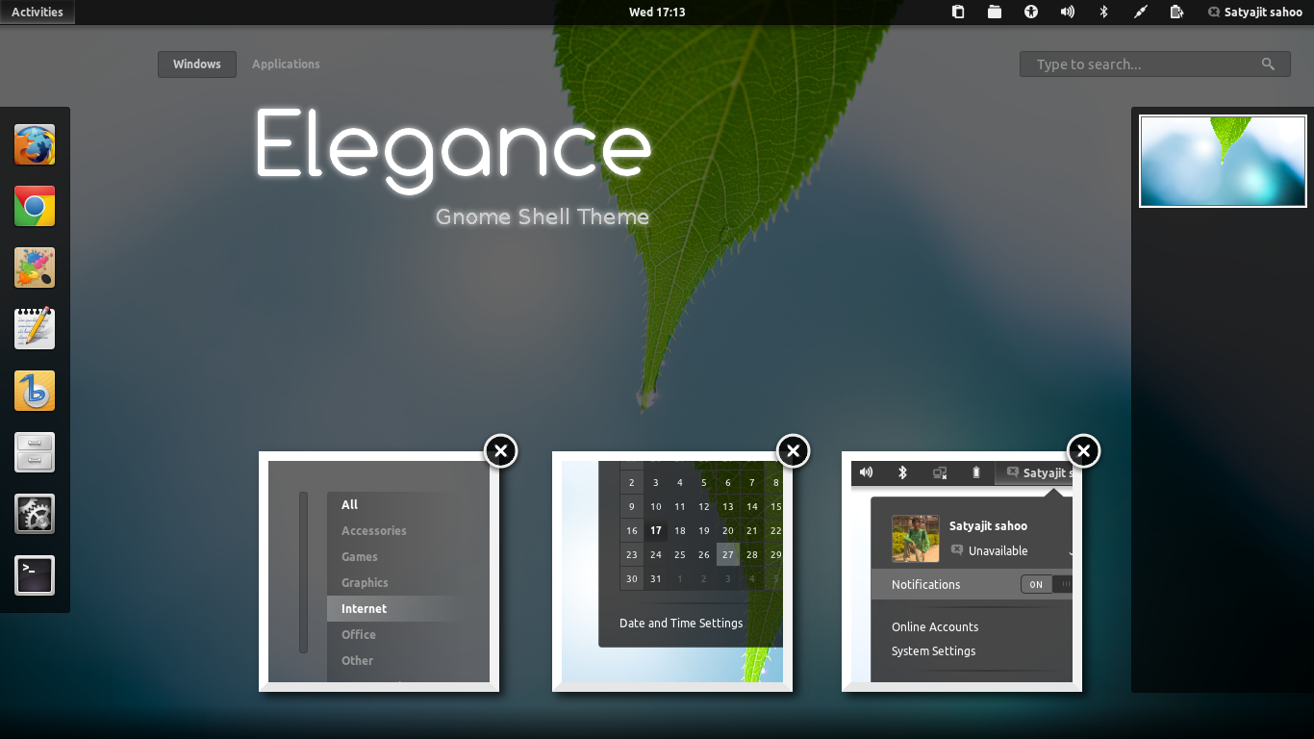
Task: Toggle the Notifications ON switch
Action: pos(1047,584)
